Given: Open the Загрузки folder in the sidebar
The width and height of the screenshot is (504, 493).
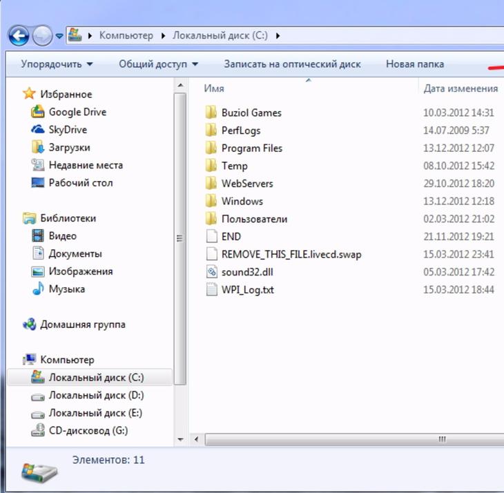Looking at the screenshot, I should click(x=61, y=147).
